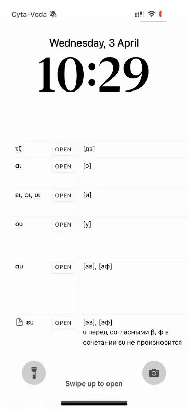Click OPEN button beside ου
Screen dimensions: 188x409
pos(63,224)
